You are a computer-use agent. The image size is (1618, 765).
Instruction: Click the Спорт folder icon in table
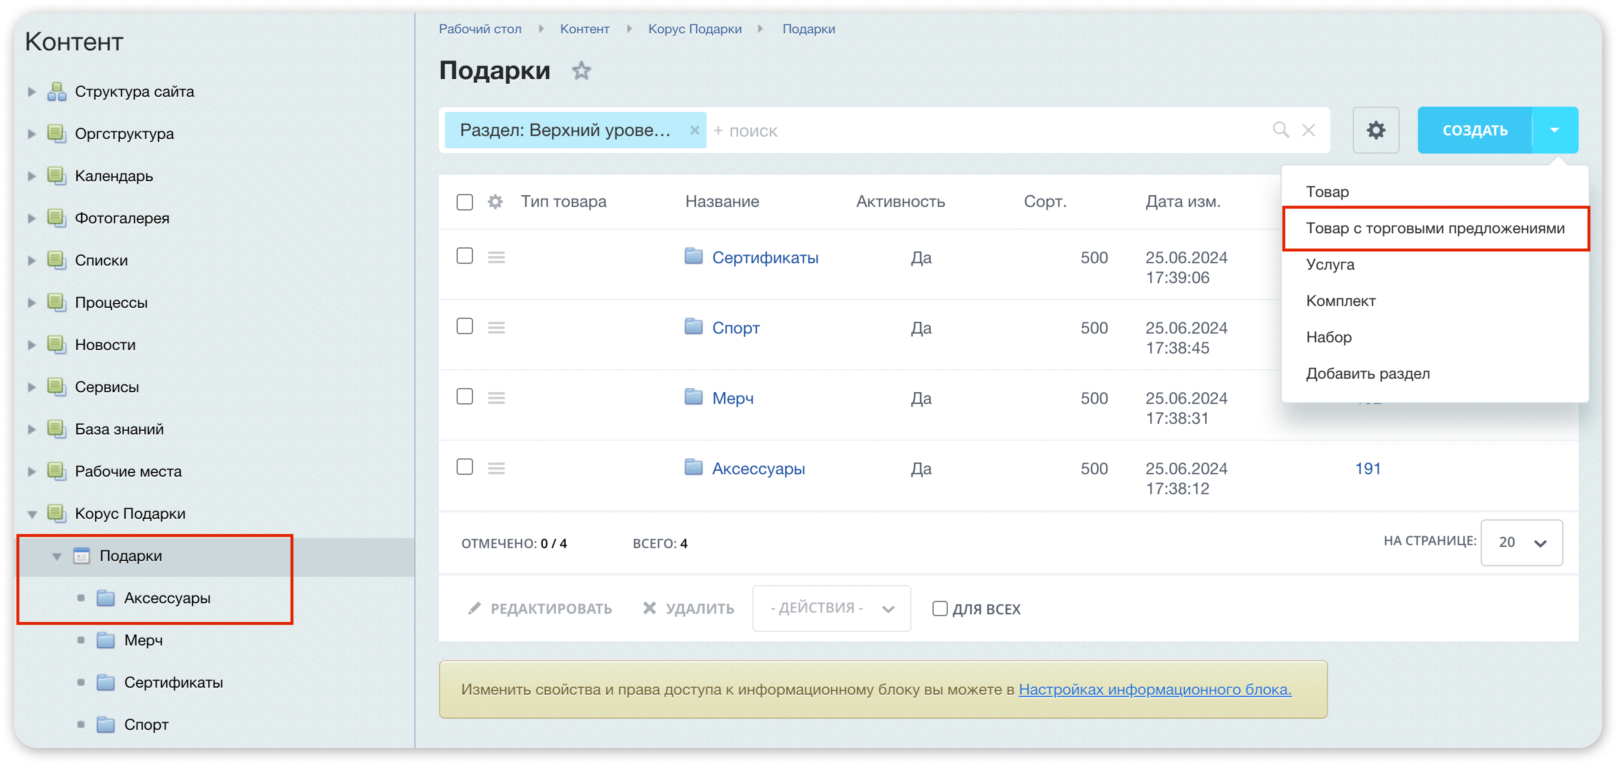click(693, 326)
